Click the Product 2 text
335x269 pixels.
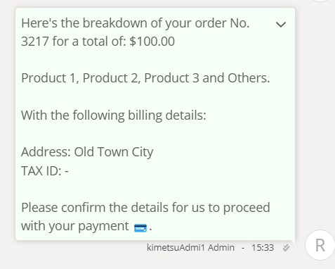(x=112, y=78)
